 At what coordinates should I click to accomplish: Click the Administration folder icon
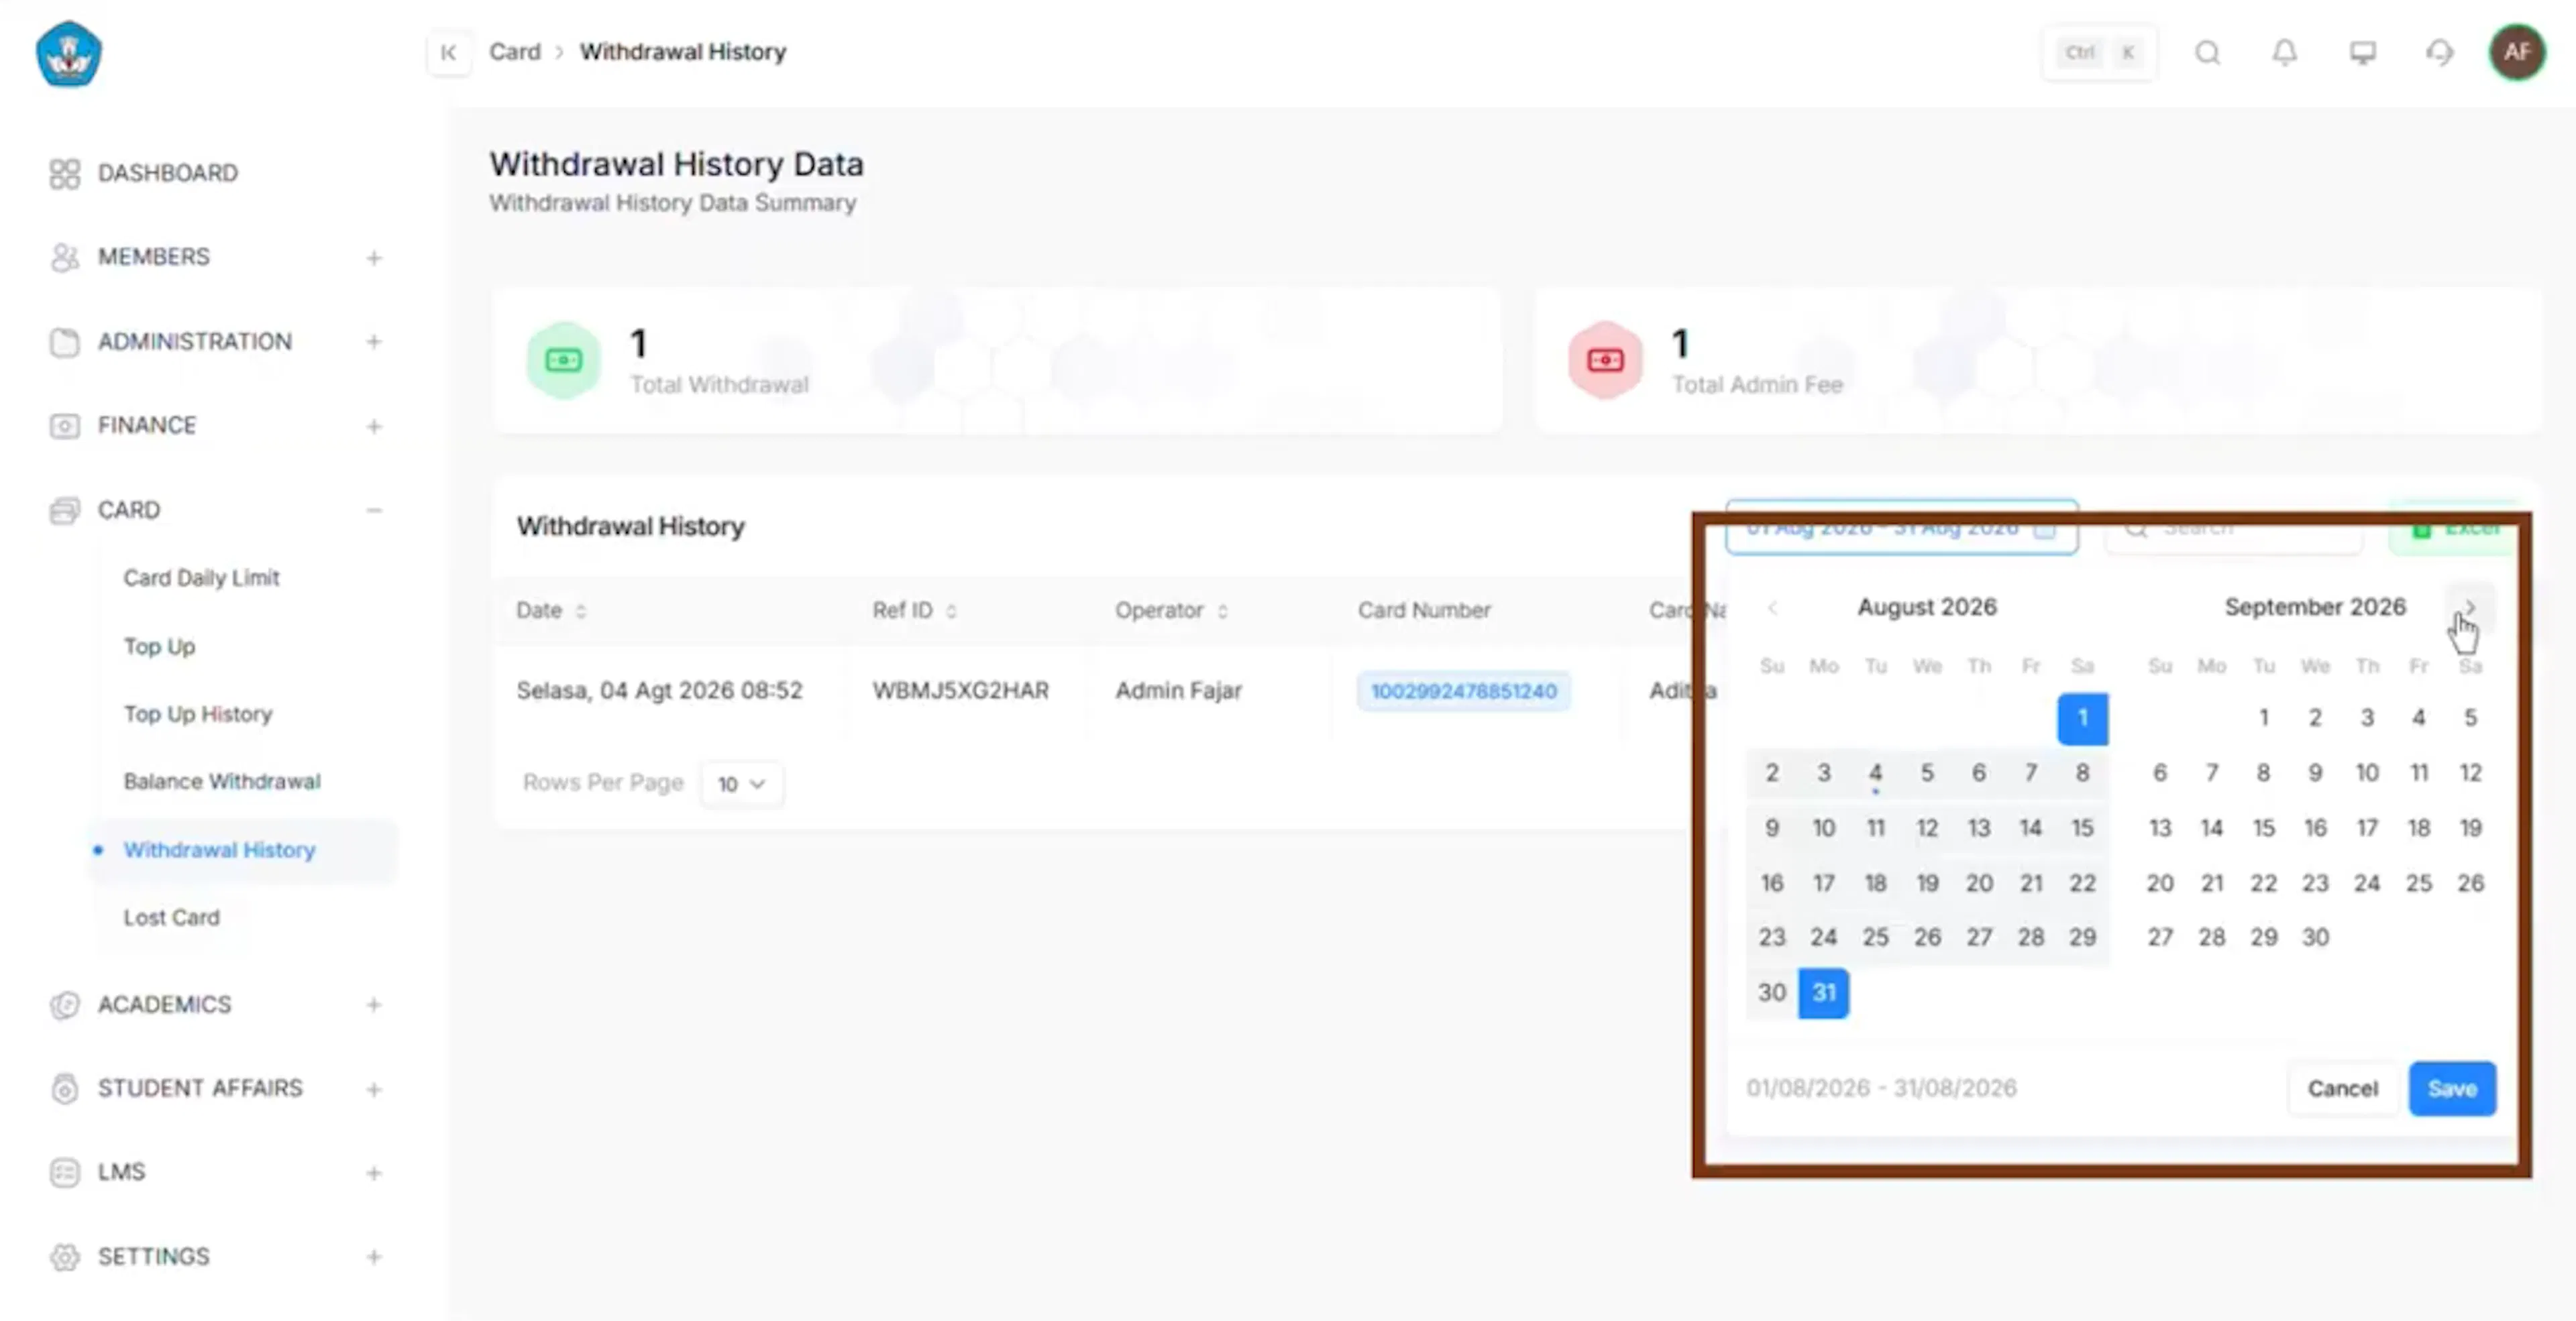click(64, 342)
